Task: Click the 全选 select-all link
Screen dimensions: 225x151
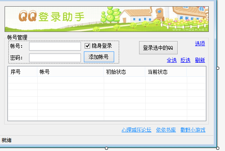Action: [x=171, y=60]
